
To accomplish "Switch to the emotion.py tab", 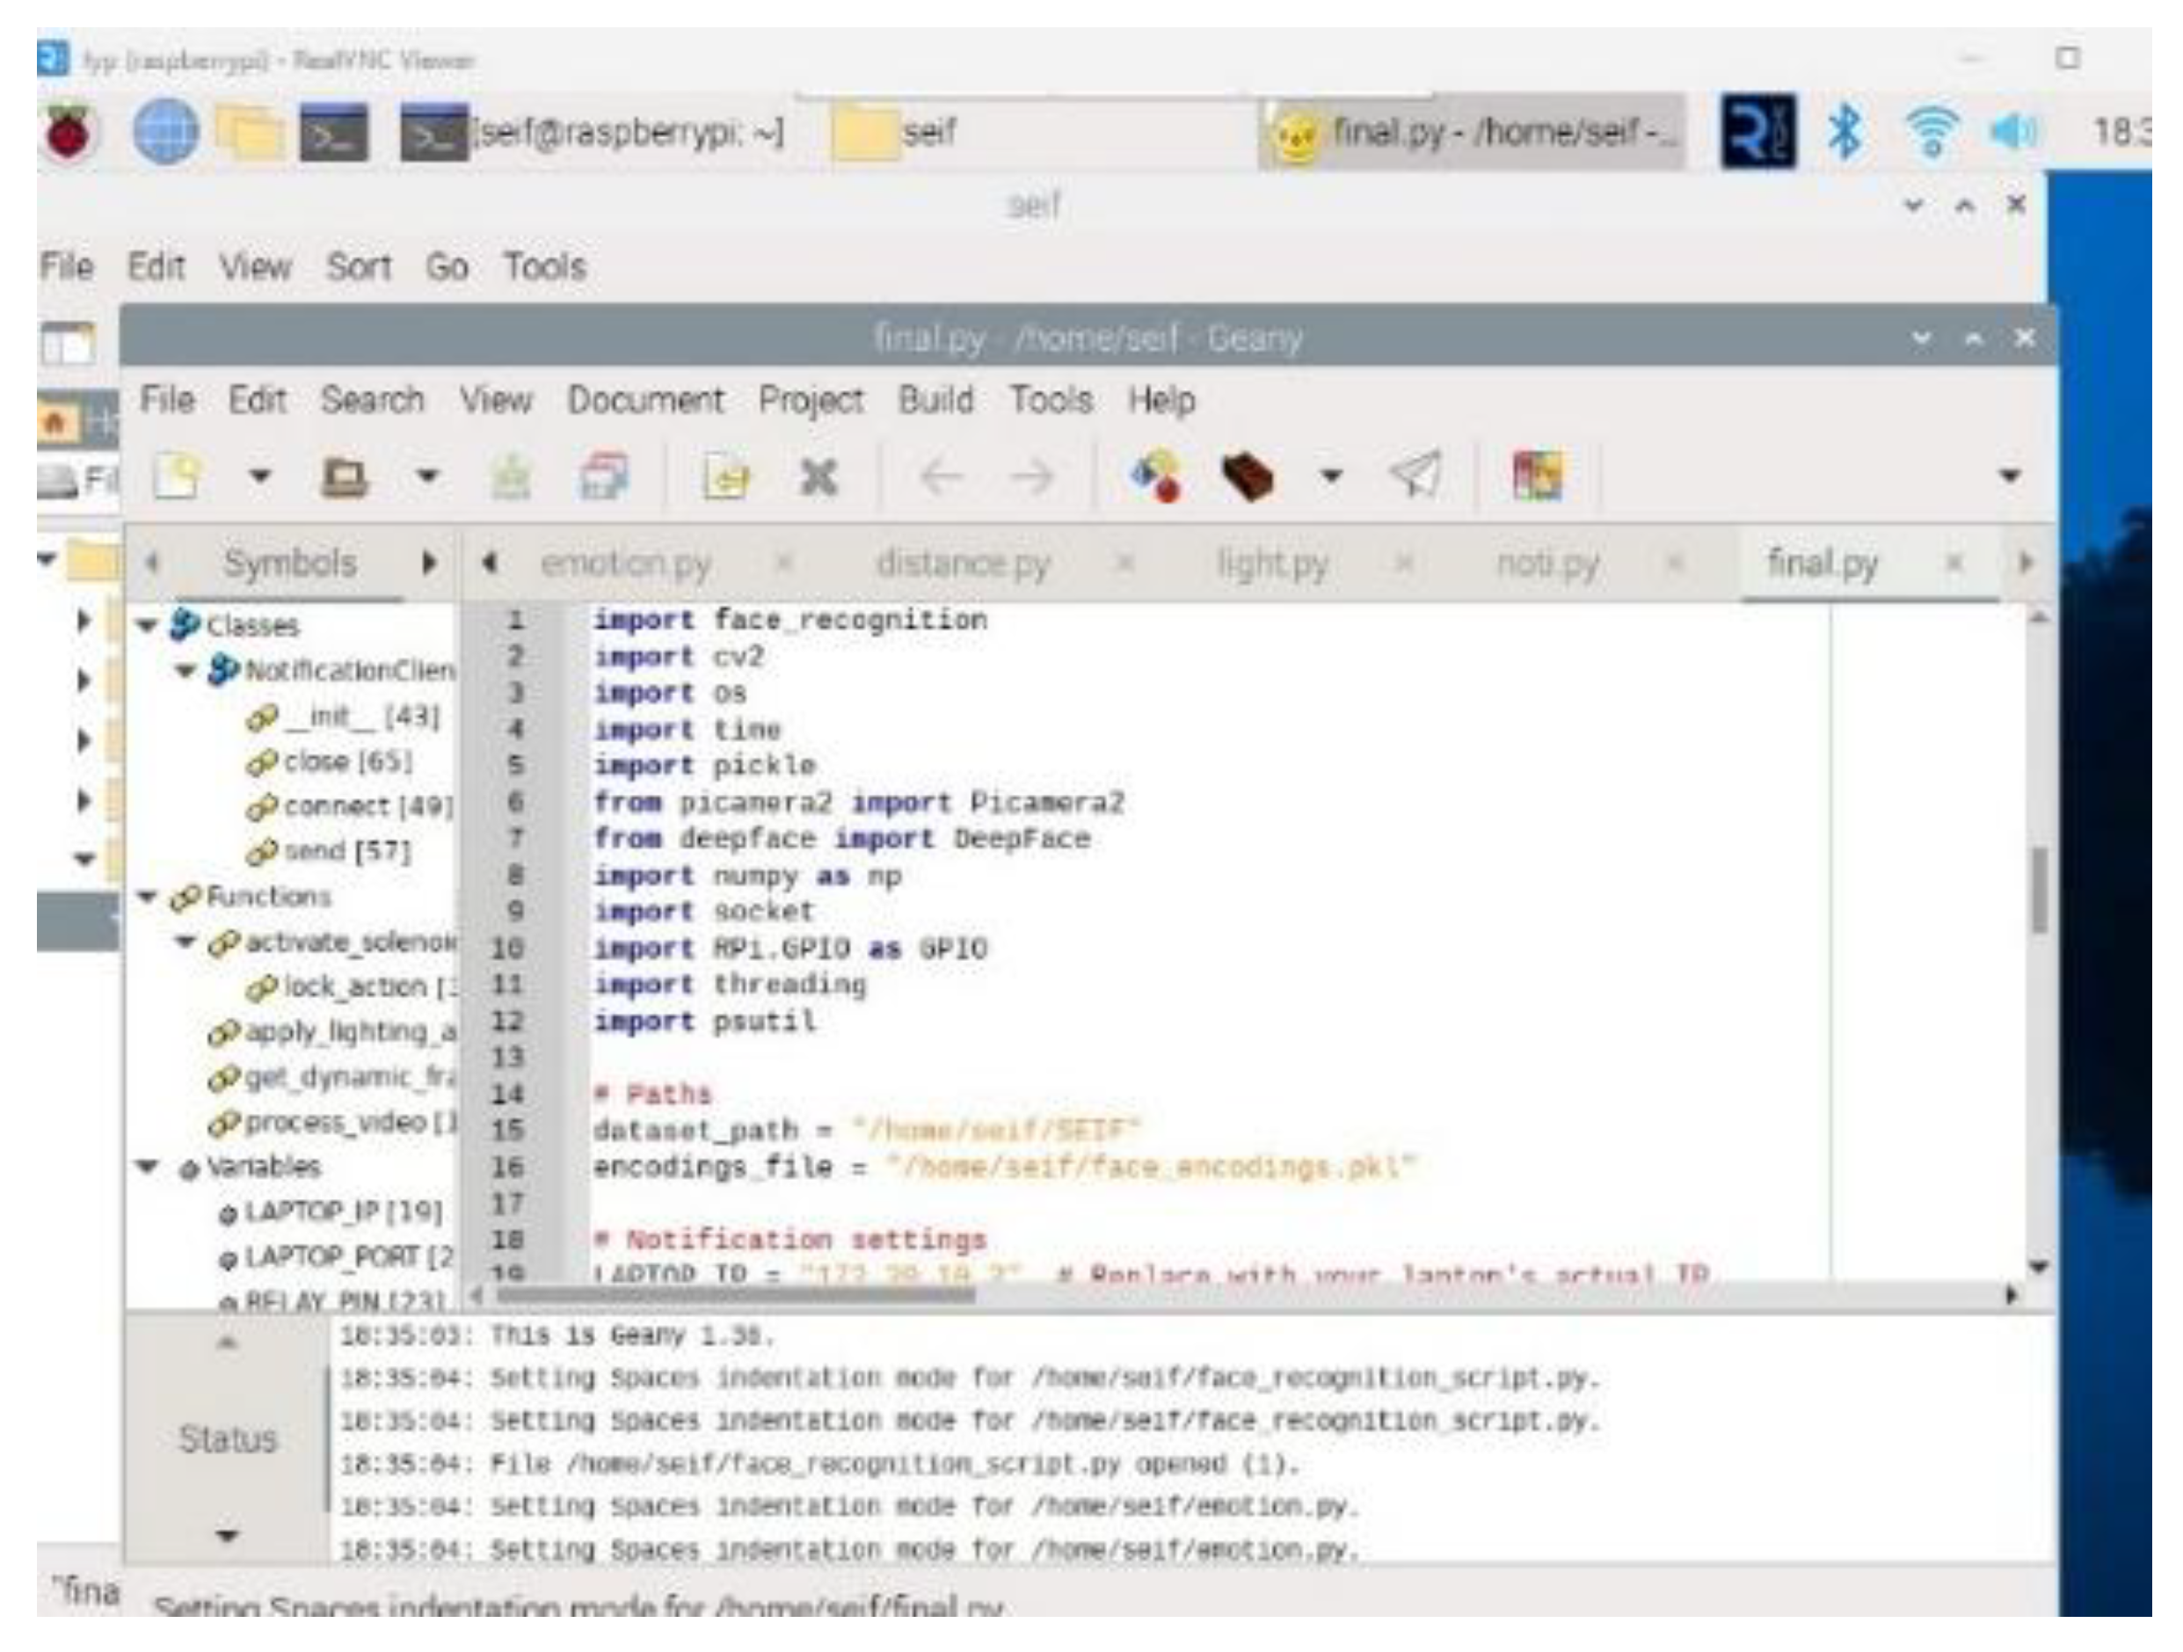I will 626,564.
